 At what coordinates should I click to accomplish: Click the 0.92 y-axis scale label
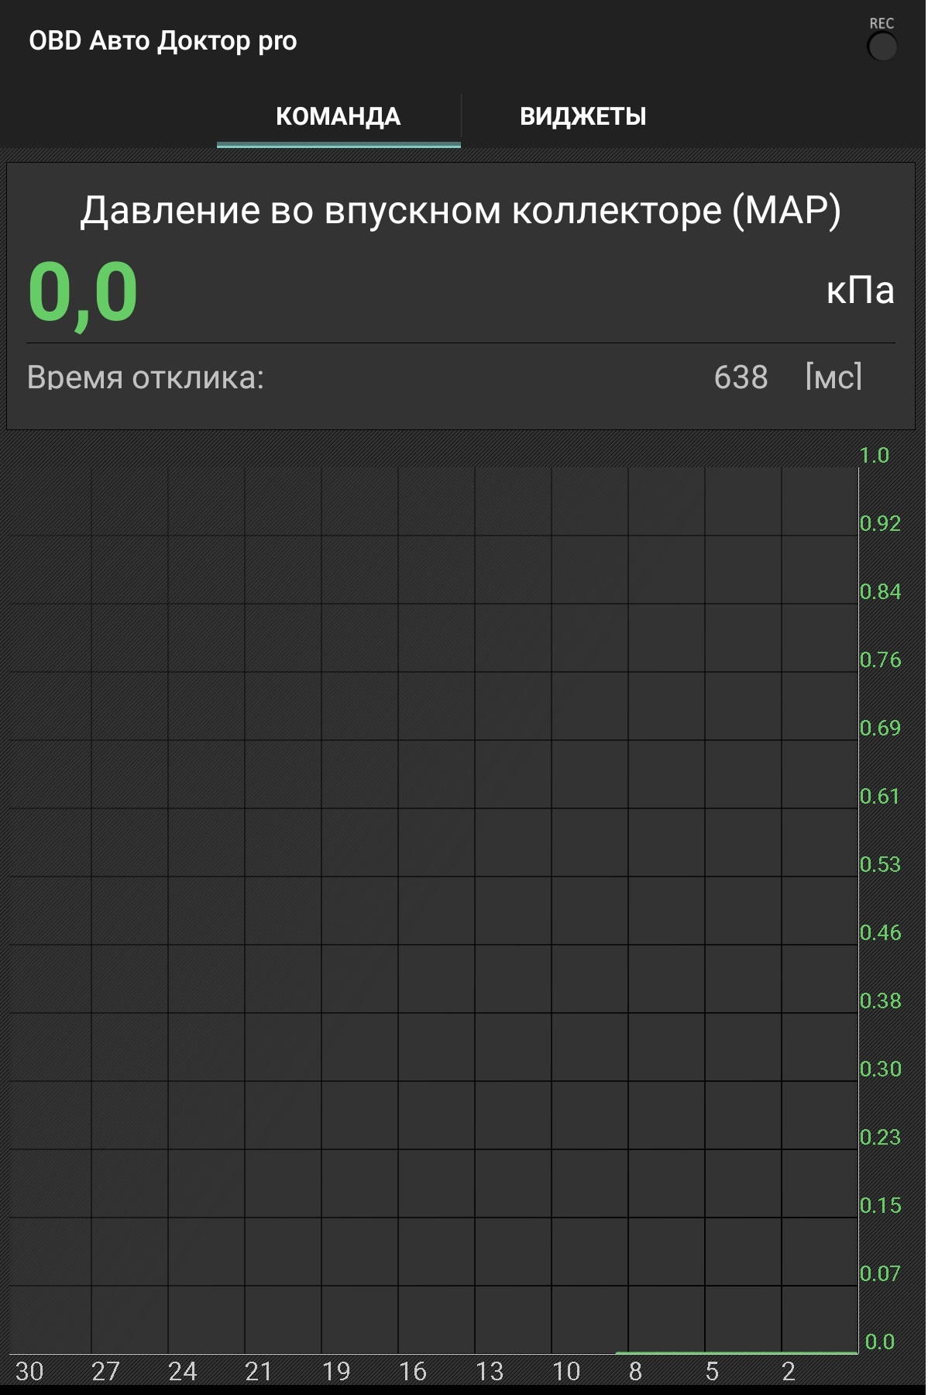click(880, 524)
